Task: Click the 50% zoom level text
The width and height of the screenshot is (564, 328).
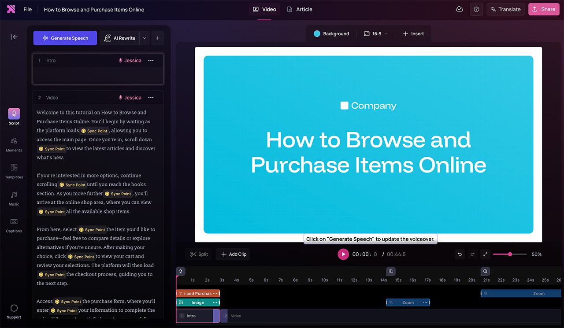Action: point(537,254)
